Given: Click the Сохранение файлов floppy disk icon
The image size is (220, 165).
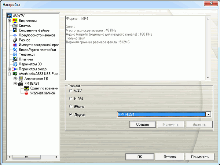Looking at the screenshot, I should (x=15, y=30).
